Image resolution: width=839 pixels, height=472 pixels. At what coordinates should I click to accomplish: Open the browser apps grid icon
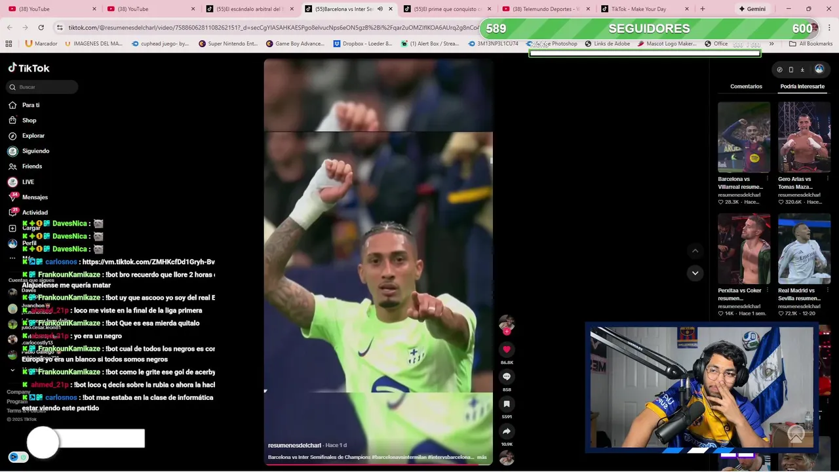coord(9,44)
